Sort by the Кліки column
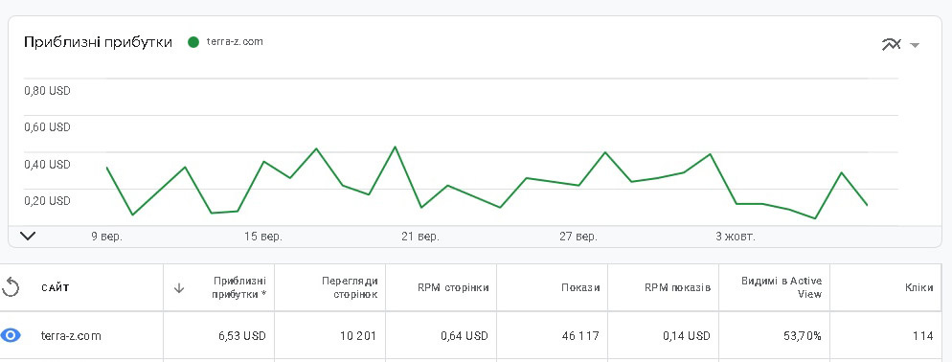The width and height of the screenshot is (952, 362). coord(918,287)
